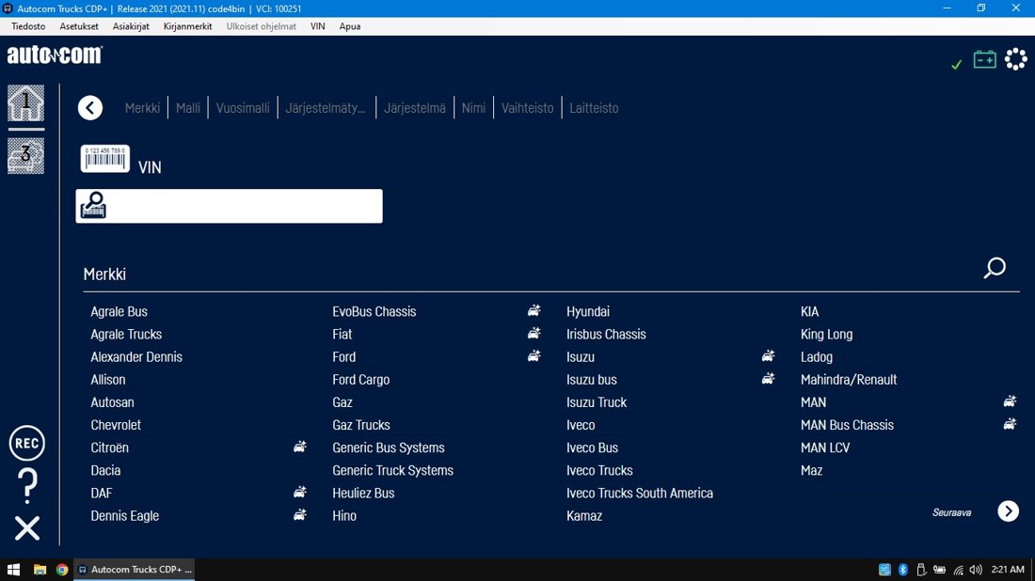Click the green checkmark status icon

click(x=957, y=64)
